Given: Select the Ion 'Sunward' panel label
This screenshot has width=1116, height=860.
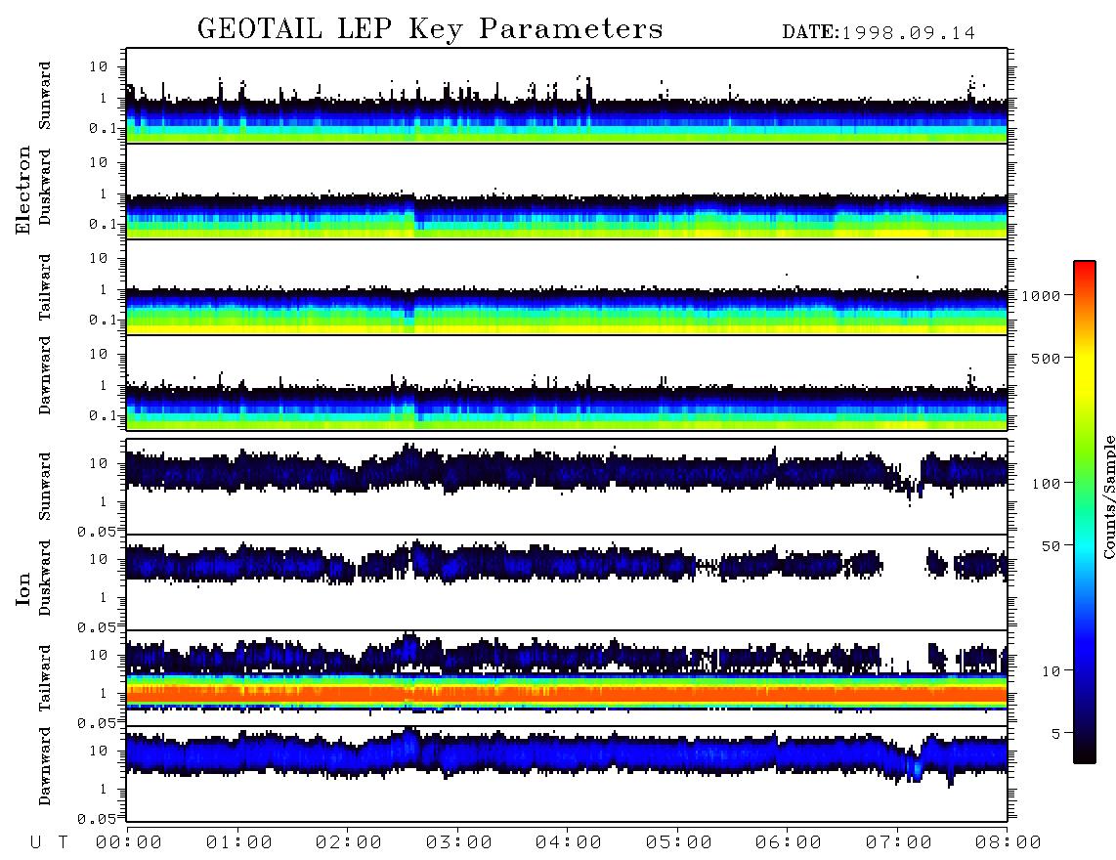Looking at the screenshot, I should point(45,486).
